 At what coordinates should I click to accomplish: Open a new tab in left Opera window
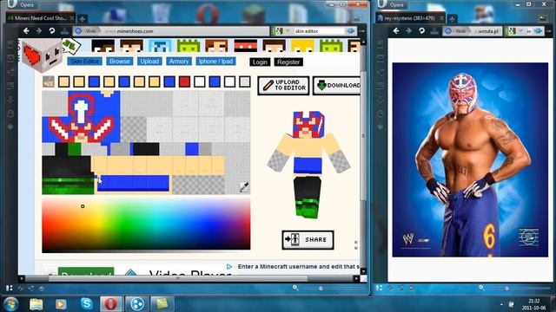[82, 18]
